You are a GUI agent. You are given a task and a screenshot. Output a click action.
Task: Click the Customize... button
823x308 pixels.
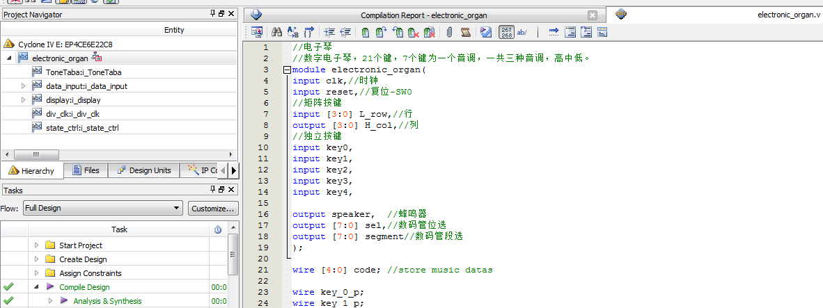[x=214, y=208]
